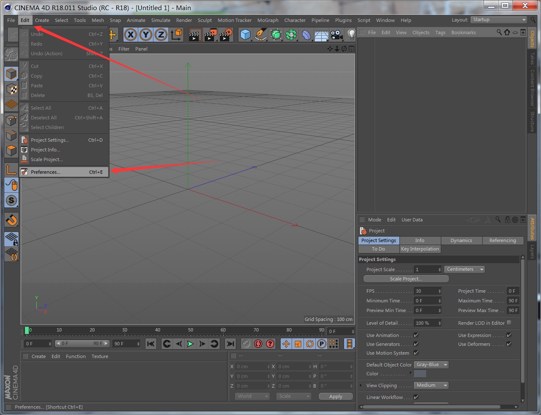Click the home icon in Objects manager
Viewport: 541px width, 415px height.
[507, 32]
